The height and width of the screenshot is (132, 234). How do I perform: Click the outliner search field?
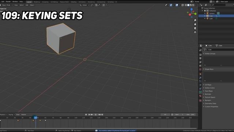(219, 5)
